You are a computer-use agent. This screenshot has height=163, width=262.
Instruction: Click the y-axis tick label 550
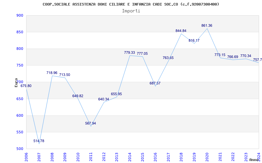20,132
